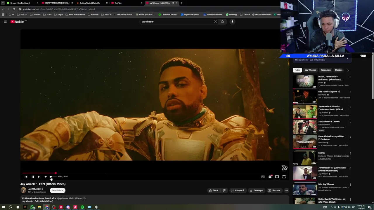Switch to Getting Started Spicetify tab
The width and height of the screenshot is (374, 210).
91,3
